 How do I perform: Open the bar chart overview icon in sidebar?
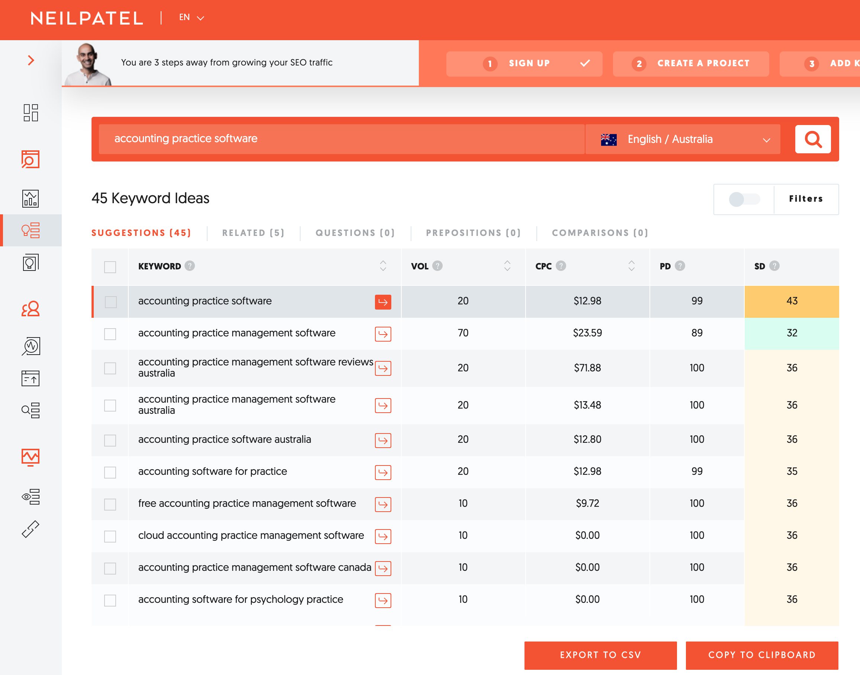[x=31, y=198]
